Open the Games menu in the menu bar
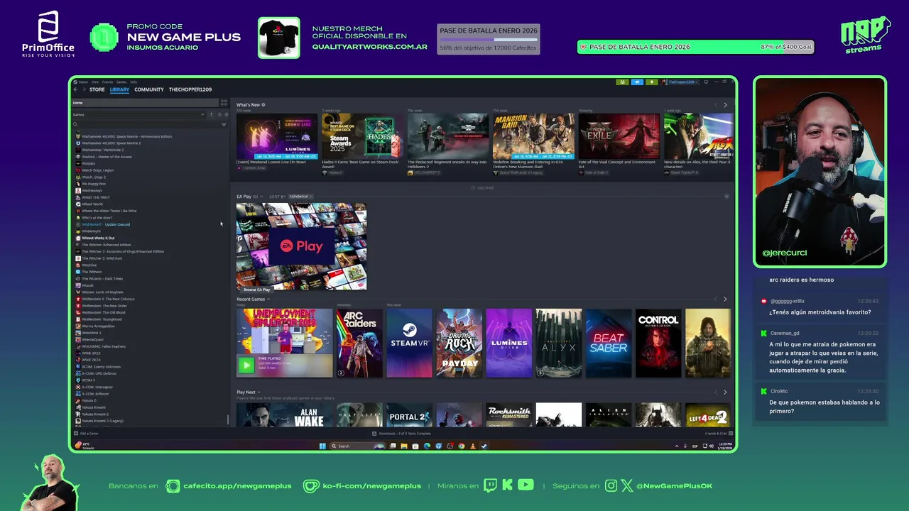This screenshot has height=511, width=909. coord(121,82)
